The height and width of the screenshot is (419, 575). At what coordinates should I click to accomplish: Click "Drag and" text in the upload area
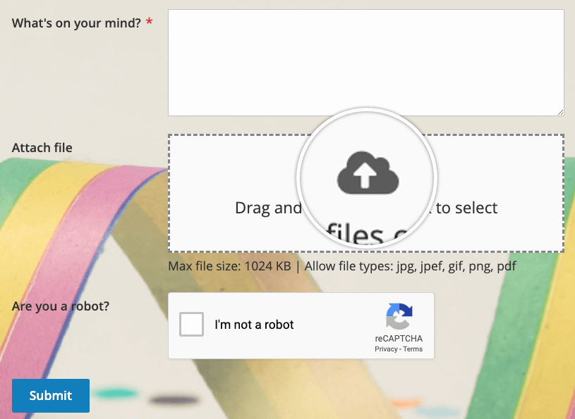[267, 208]
